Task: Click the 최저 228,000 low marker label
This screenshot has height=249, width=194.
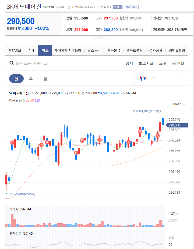Action: click(20, 194)
